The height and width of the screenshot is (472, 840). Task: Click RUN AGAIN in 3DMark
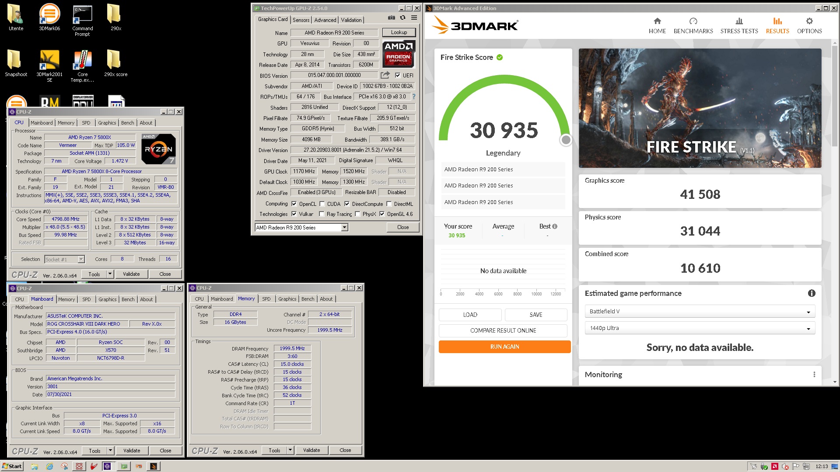click(504, 347)
